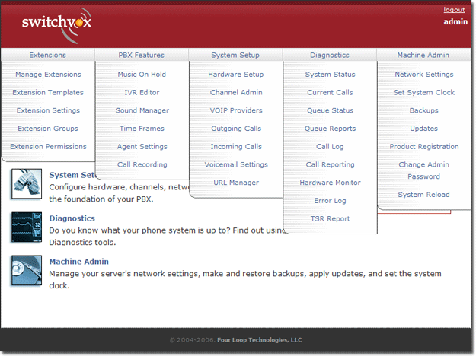This screenshot has height=356, width=476.
Task: Open Extension Groups
Action: point(48,129)
